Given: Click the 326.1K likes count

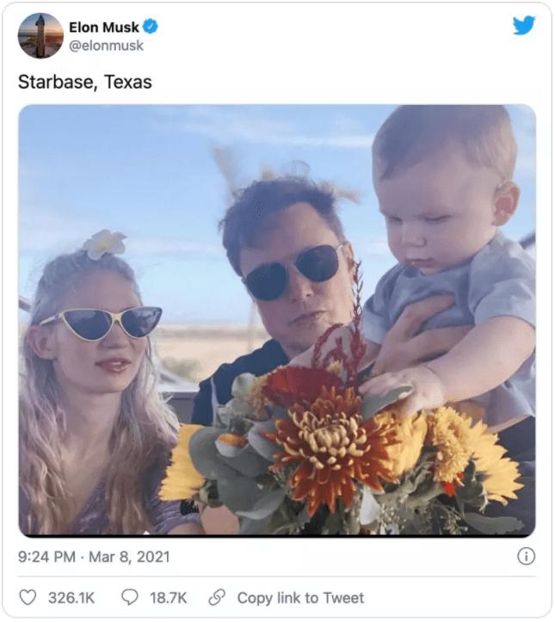Looking at the screenshot, I should [x=70, y=597].
